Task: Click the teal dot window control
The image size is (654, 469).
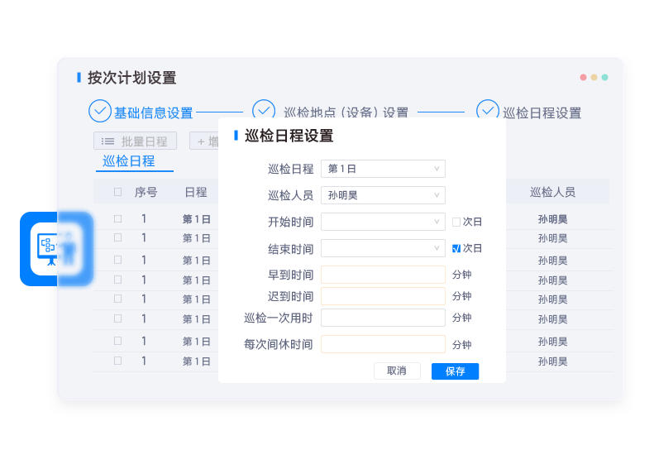Action: pos(604,77)
